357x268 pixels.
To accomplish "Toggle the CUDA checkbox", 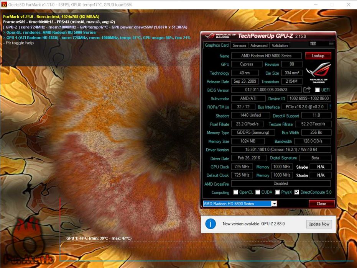I will tap(258, 192).
